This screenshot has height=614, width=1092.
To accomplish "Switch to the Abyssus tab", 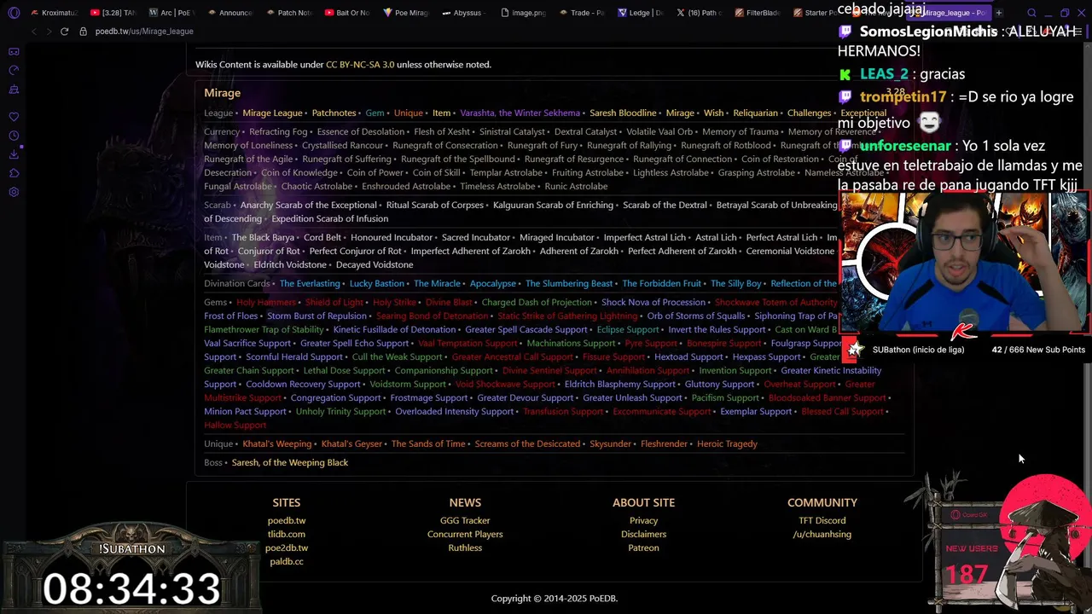I will click(x=465, y=13).
